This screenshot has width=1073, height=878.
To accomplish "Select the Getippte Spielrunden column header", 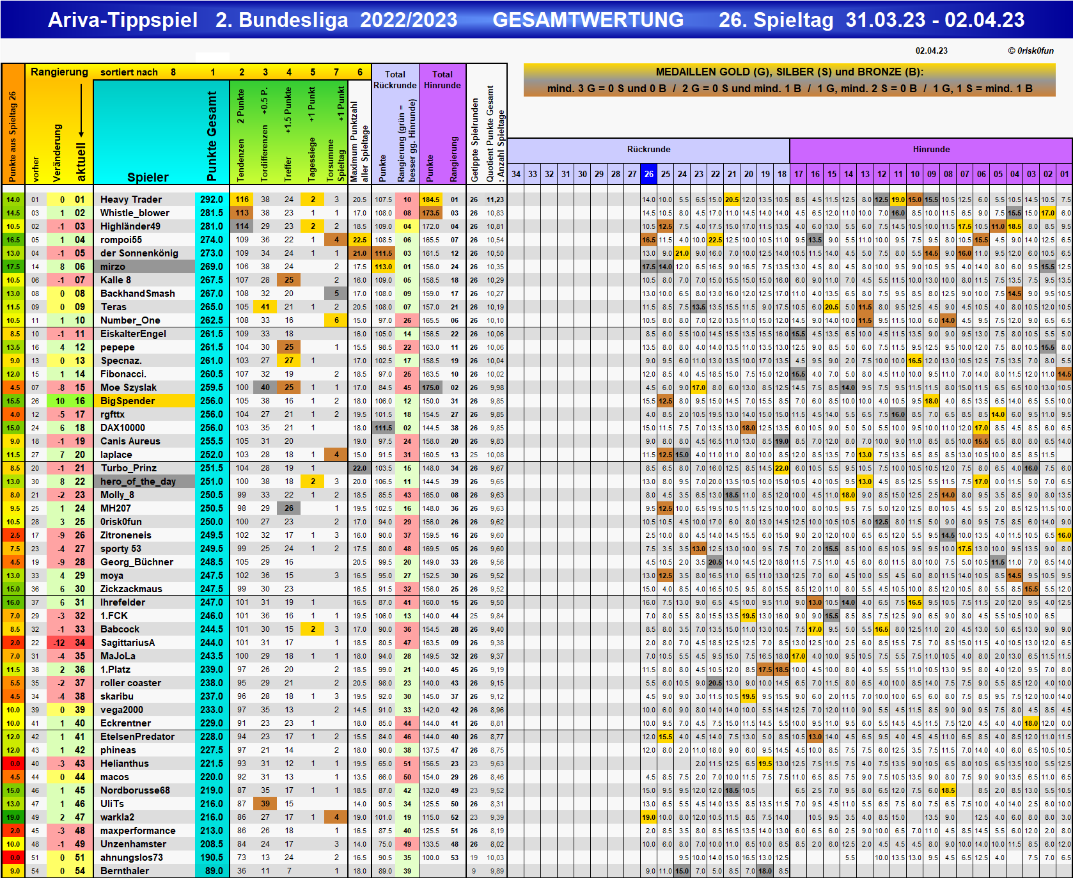I will pyautogui.click(x=474, y=139).
